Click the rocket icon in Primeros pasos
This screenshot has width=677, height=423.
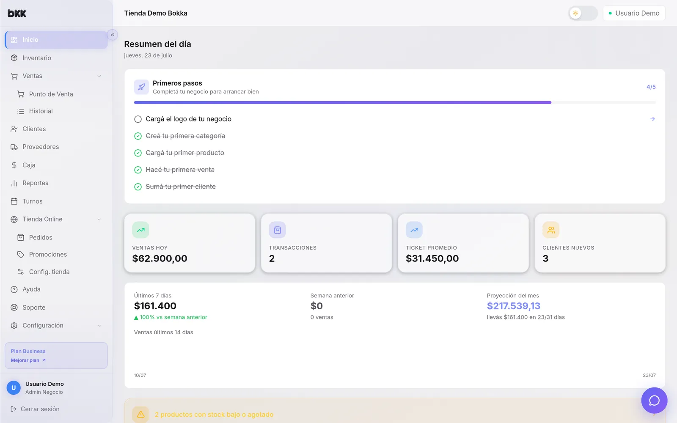pos(141,87)
